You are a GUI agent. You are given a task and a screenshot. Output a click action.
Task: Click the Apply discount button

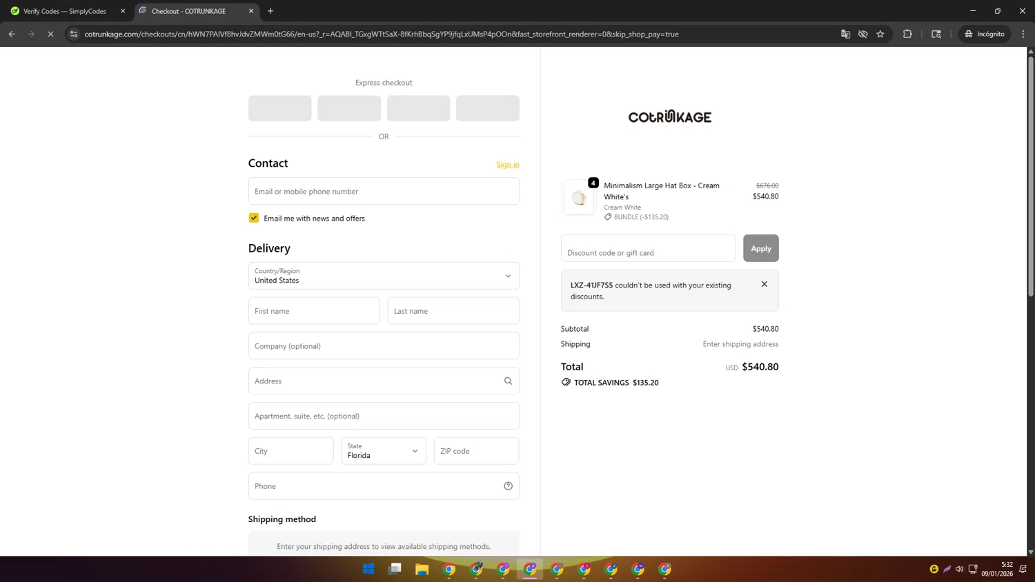(x=761, y=248)
